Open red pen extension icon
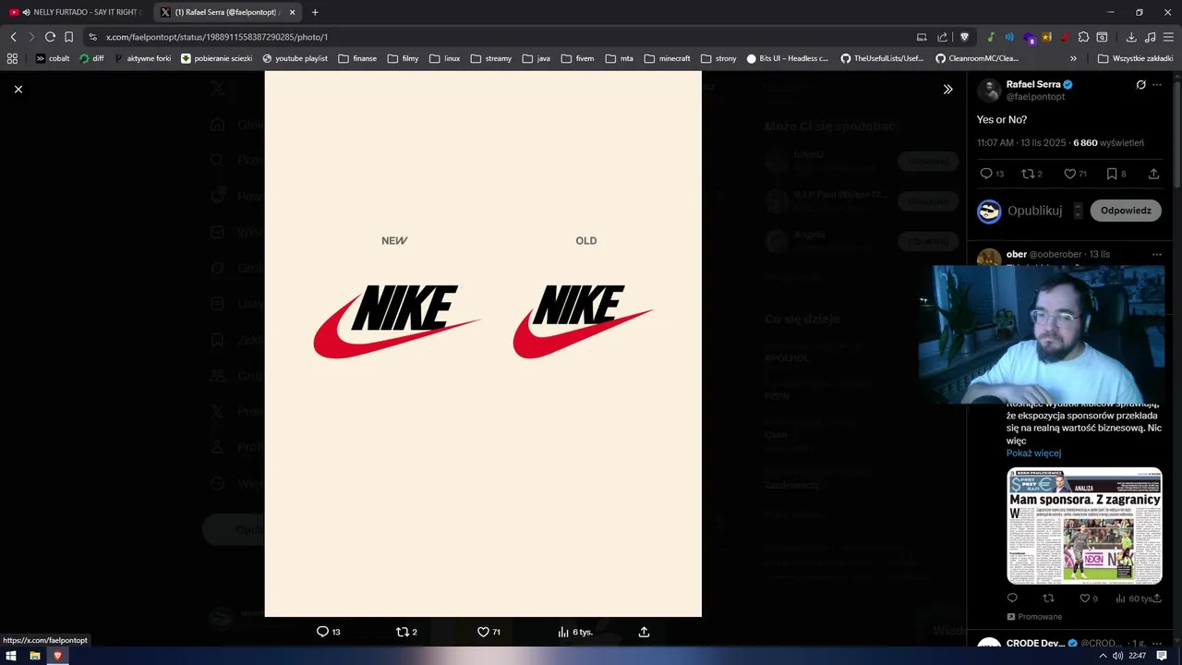1182x665 pixels. pos(1065,37)
